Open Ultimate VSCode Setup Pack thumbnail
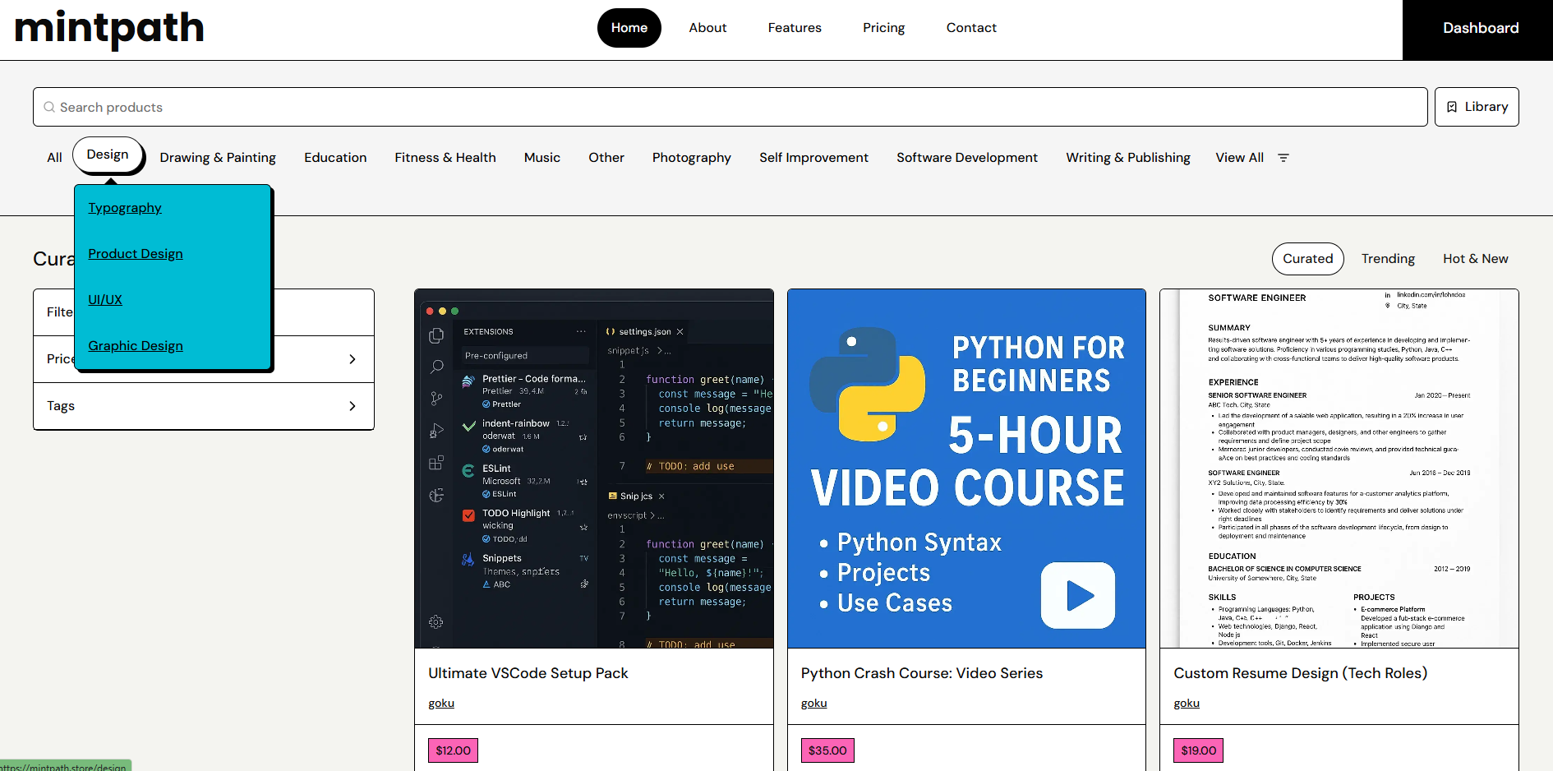1553x771 pixels. tap(593, 469)
